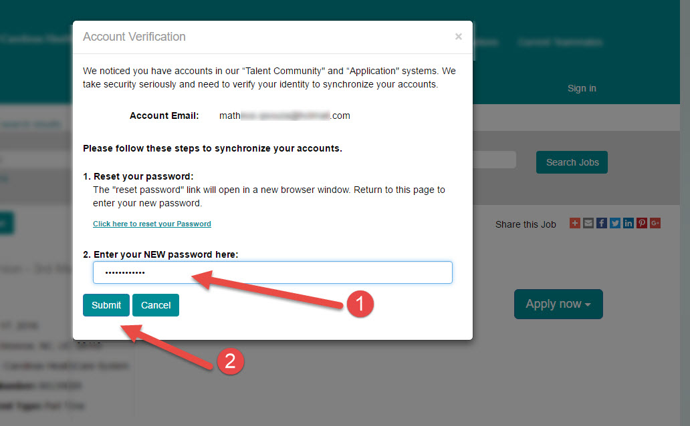Open the blurred search results breadcrumb link

[31, 124]
